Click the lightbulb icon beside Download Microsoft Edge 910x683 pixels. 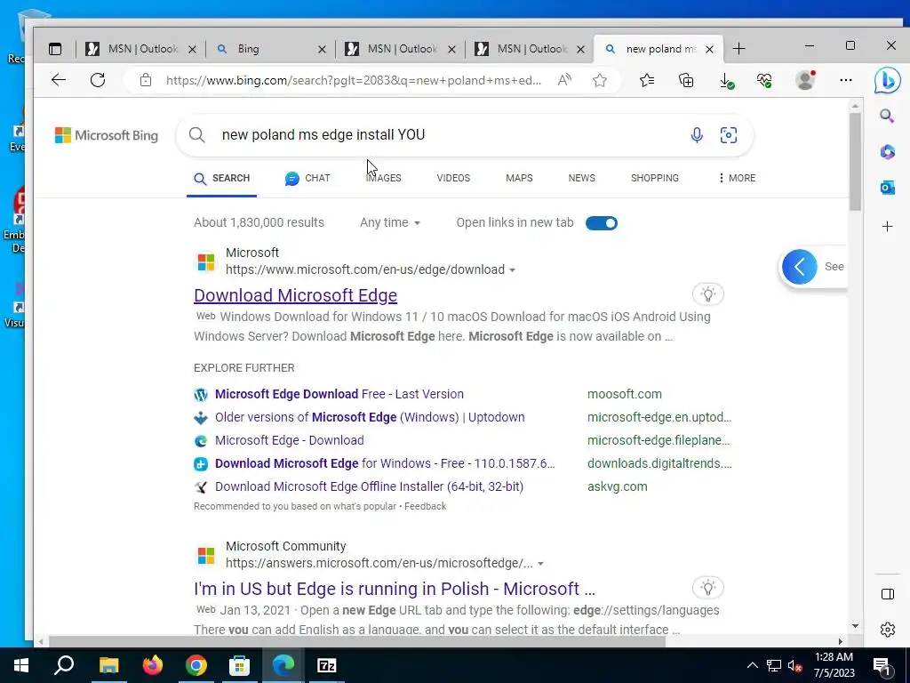tap(707, 294)
